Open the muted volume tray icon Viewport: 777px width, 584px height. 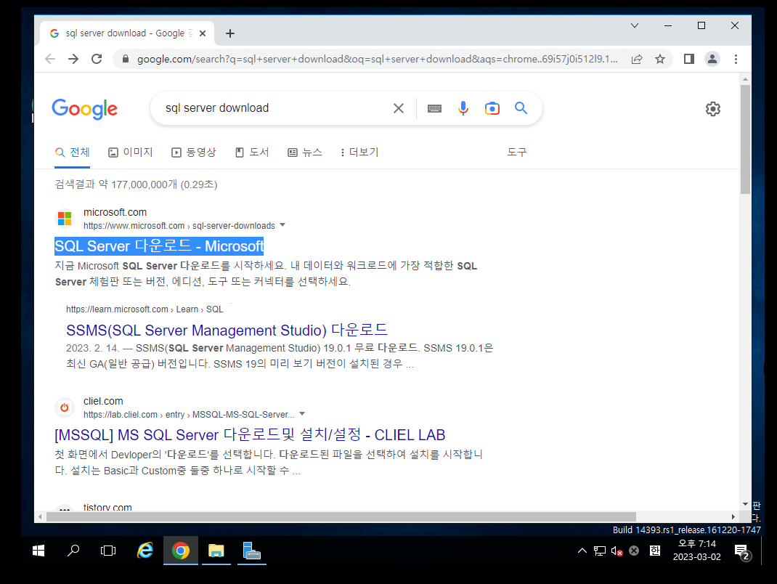(x=617, y=551)
